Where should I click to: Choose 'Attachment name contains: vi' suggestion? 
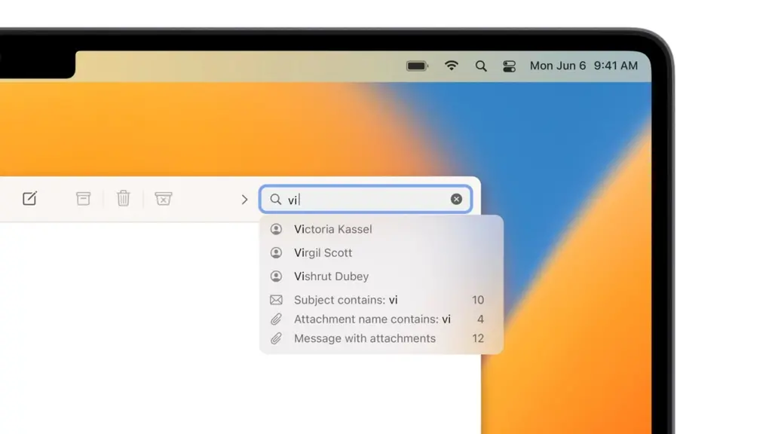click(x=381, y=319)
